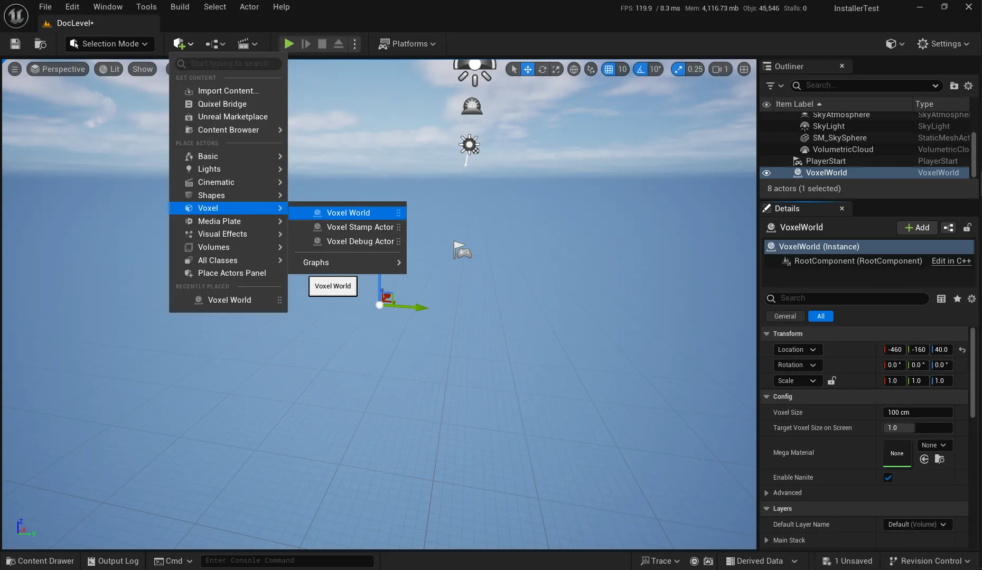
Task: Open the Revision Control menu
Action: 929,561
